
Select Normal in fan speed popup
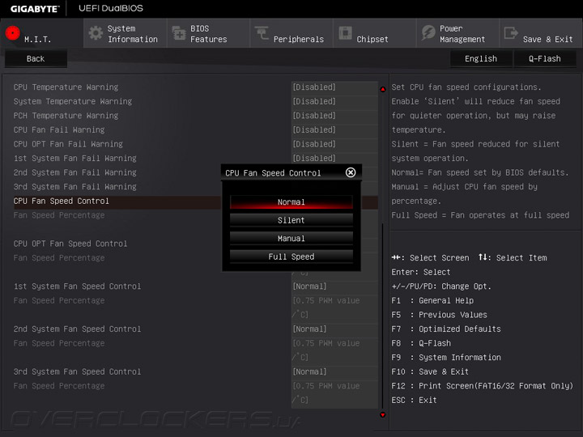coord(291,202)
